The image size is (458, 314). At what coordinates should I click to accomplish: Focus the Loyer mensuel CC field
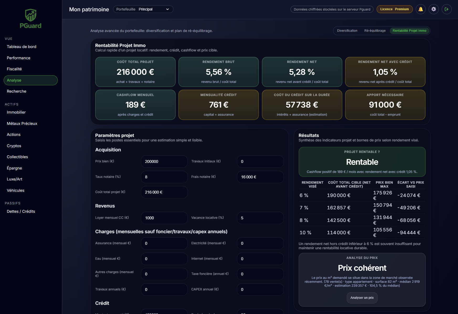pyautogui.click(x=164, y=218)
